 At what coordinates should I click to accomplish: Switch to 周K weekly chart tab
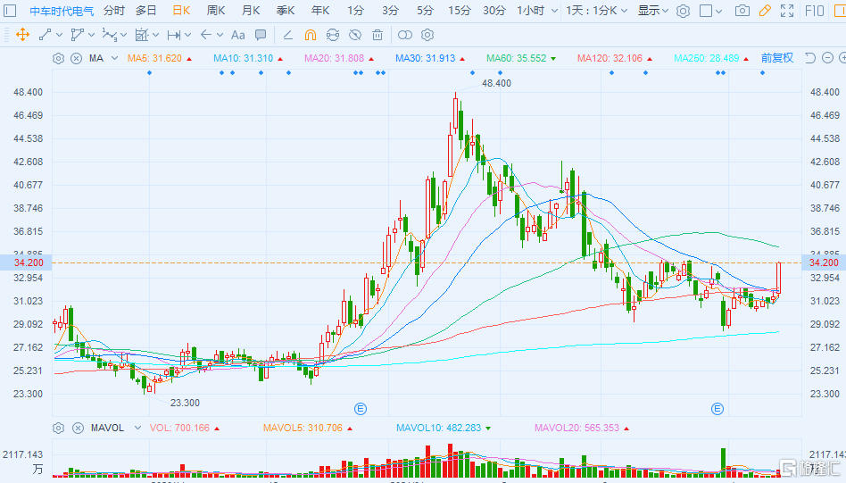216,11
